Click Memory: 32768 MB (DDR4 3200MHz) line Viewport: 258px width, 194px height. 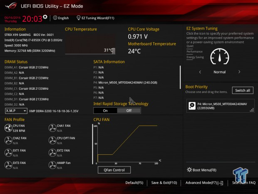coord(30,50)
